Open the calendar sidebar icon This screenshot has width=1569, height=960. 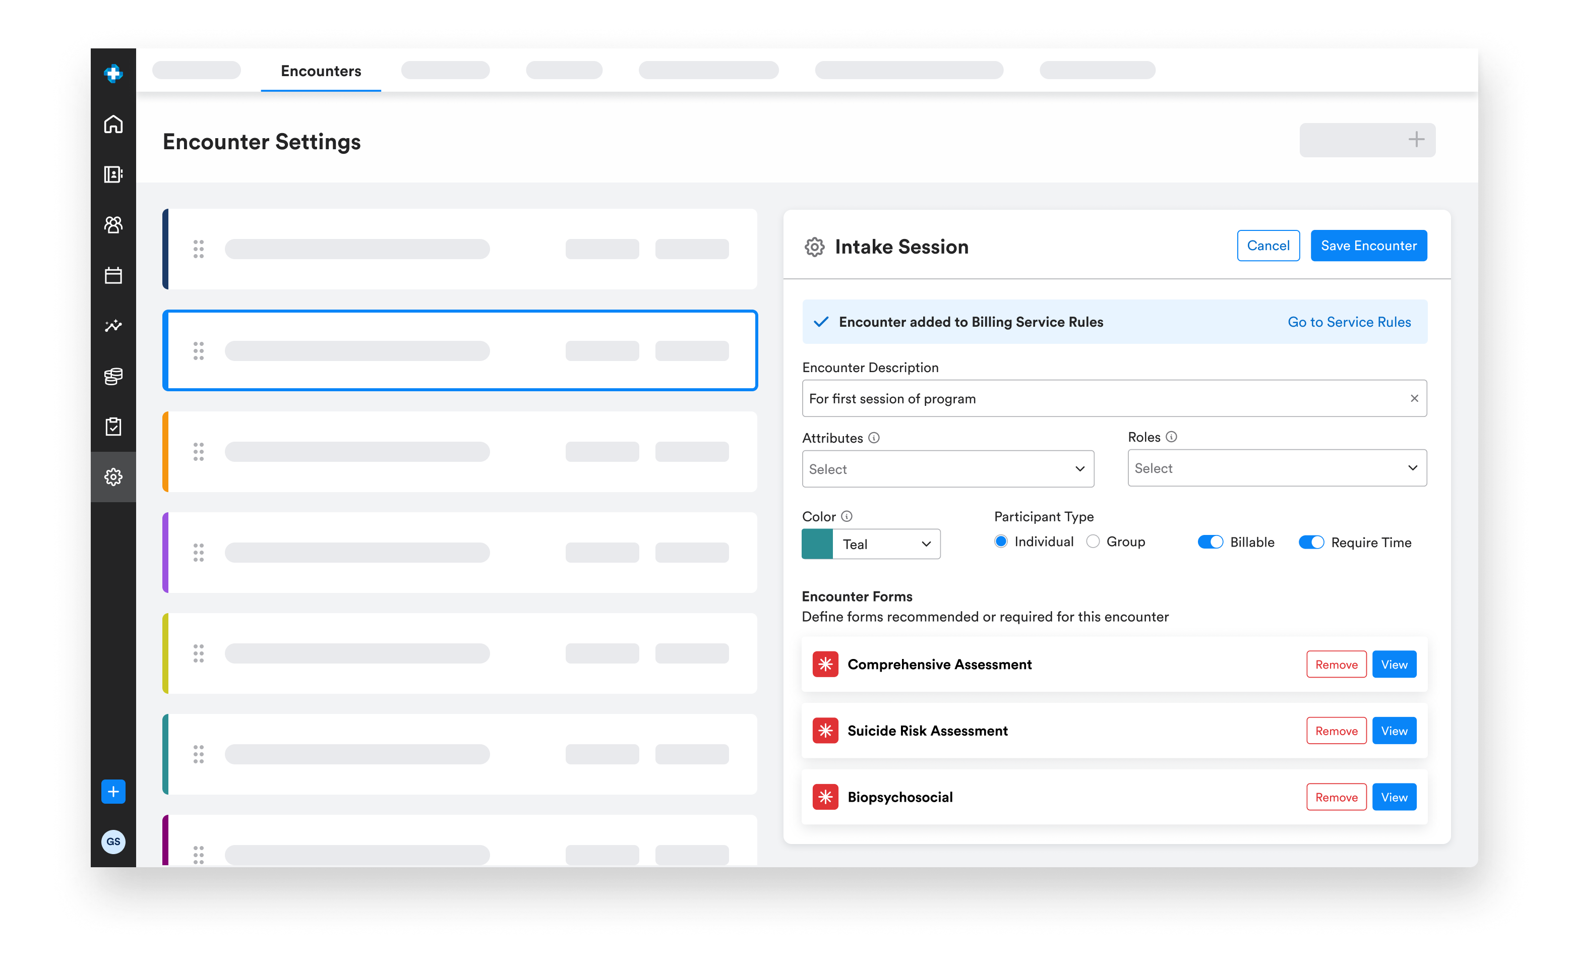point(113,276)
